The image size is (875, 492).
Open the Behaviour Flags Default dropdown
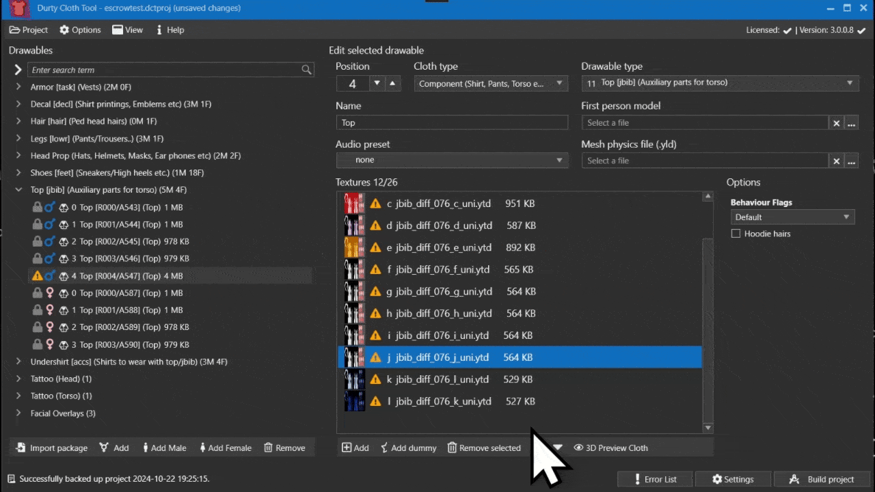click(792, 217)
